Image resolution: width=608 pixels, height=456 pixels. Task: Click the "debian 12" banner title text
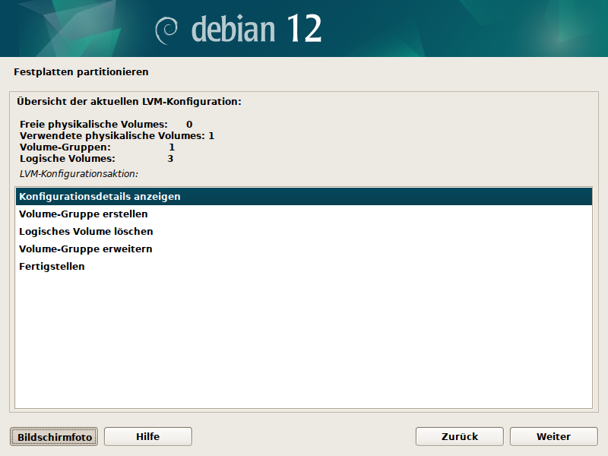pos(256,29)
